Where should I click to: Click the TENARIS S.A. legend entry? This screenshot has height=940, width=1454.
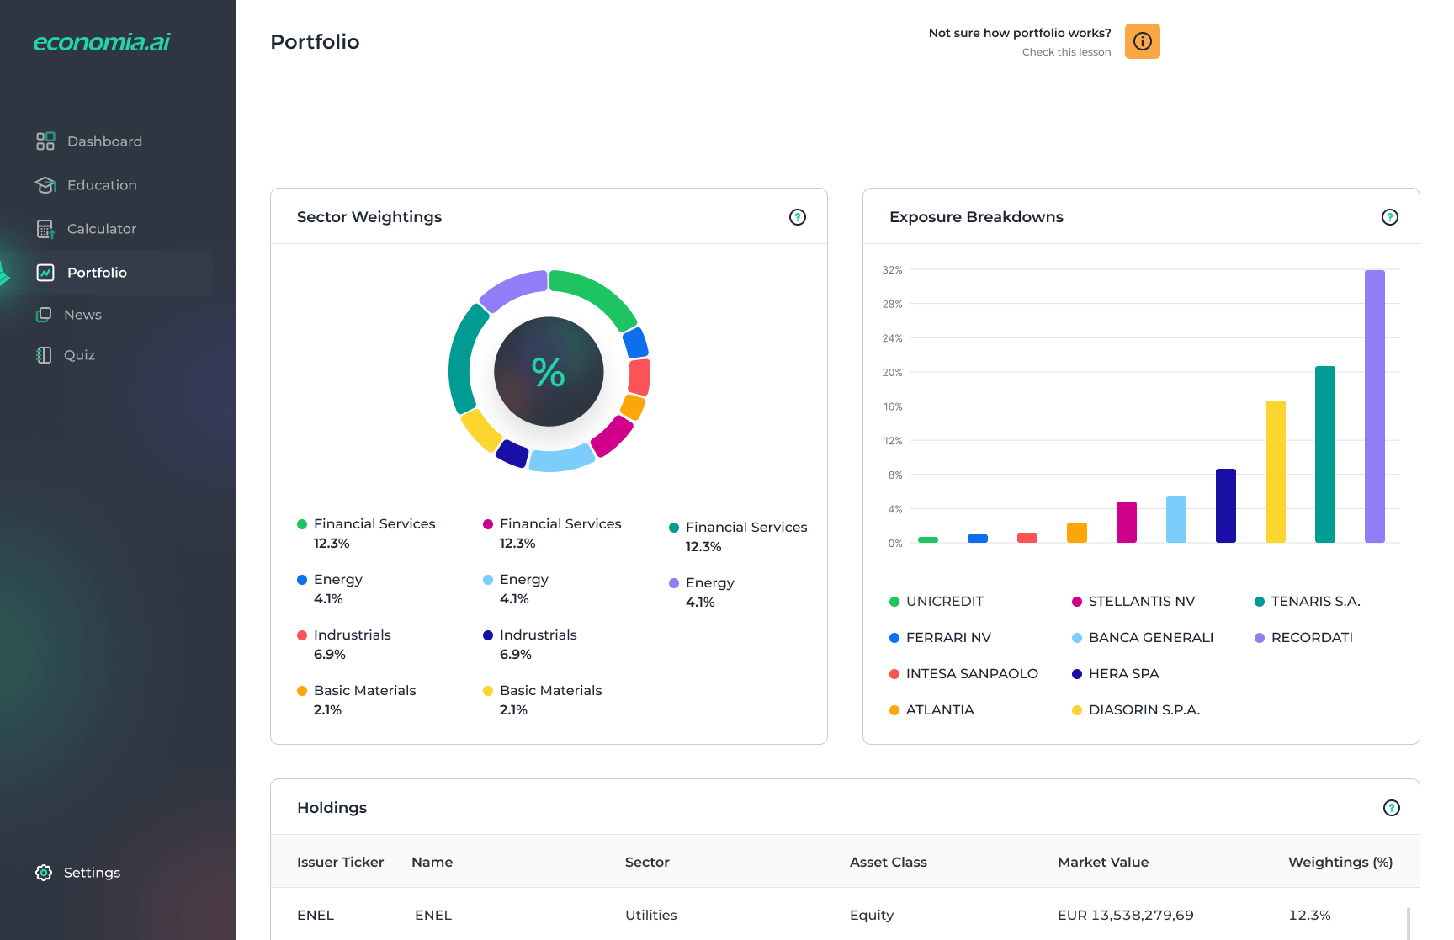click(1308, 602)
